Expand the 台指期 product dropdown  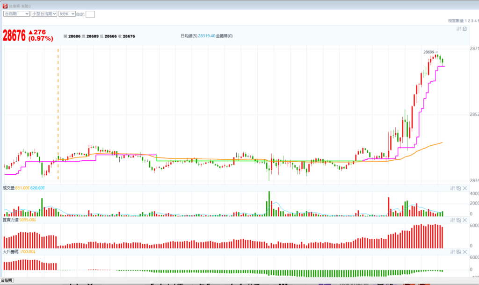[16, 14]
